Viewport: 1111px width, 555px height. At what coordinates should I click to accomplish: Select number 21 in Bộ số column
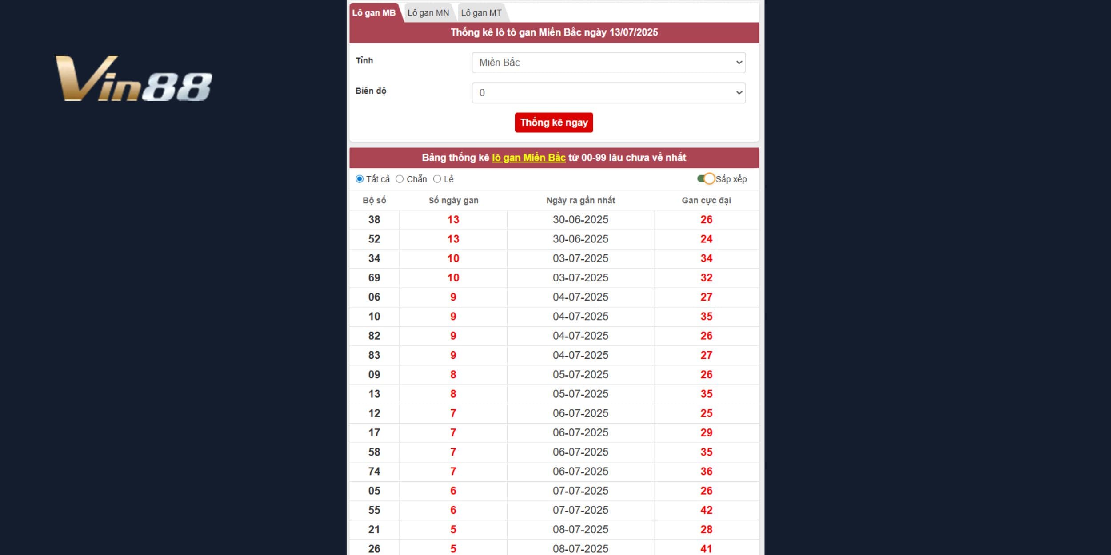[x=374, y=530]
